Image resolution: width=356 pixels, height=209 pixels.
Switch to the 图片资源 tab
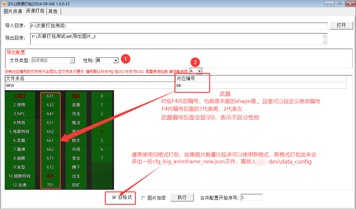pyautogui.click(x=13, y=11)
